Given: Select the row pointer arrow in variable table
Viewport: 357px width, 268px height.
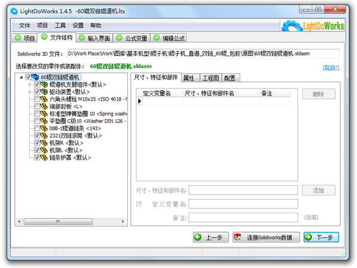Looking at the screenshot, I should click(140, 101).
